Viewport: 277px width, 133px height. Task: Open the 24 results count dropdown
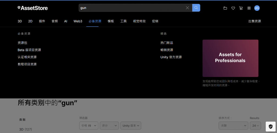(255, 126)
